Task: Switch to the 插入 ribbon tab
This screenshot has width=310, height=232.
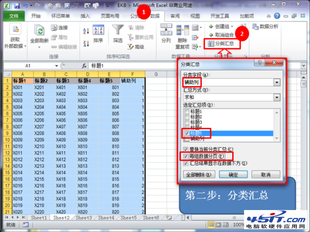Action: (x=85, y=16)
